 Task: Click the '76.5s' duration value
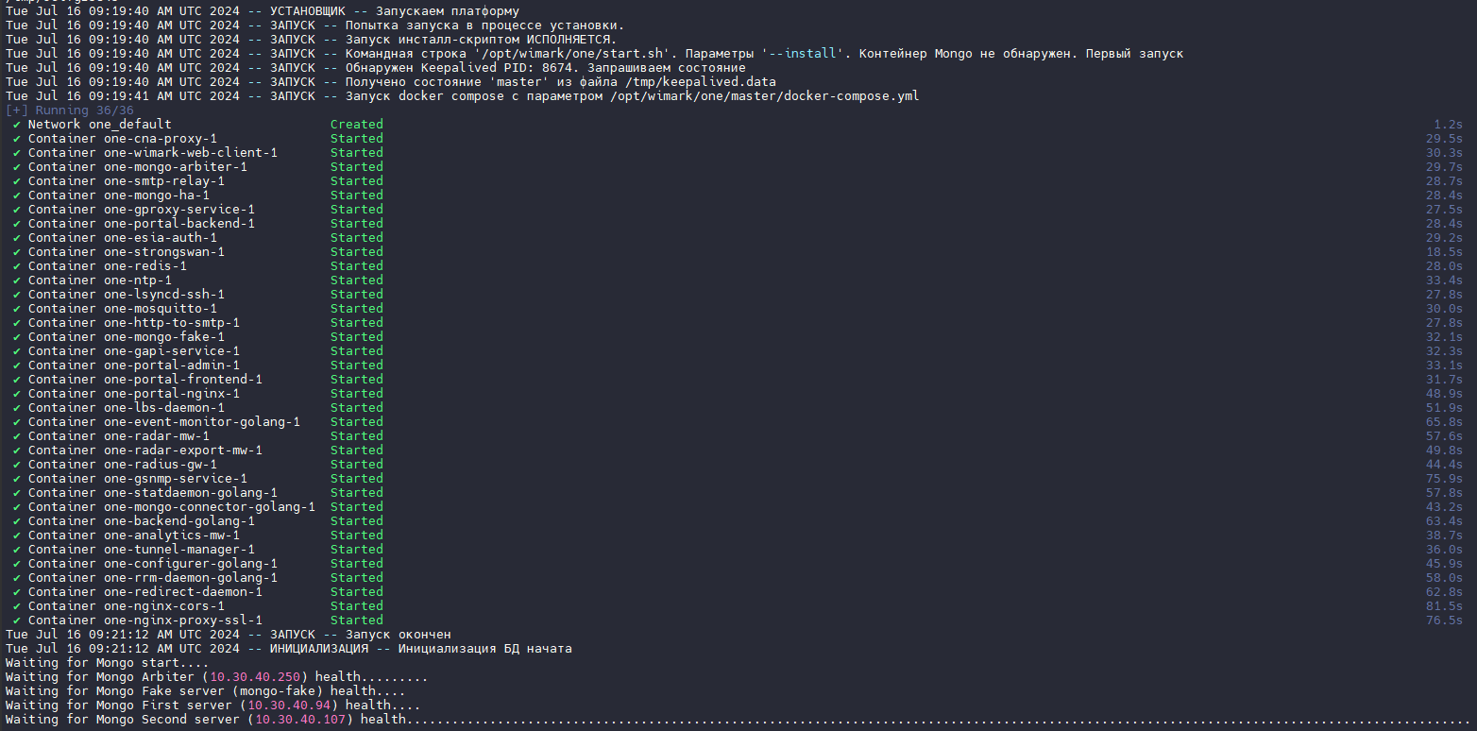coord(1444,620)
